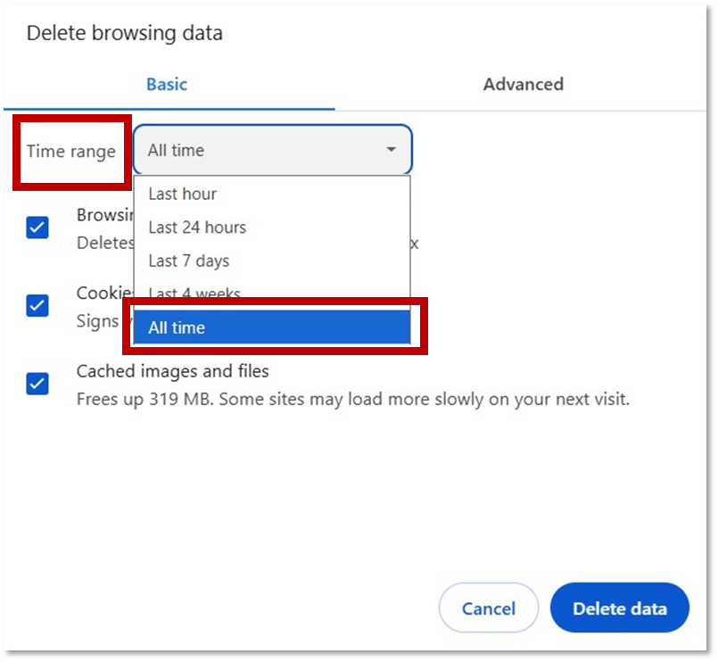Click the Cached images and files label
Viewport: 718px width, 662px height.
pos(172,371)
